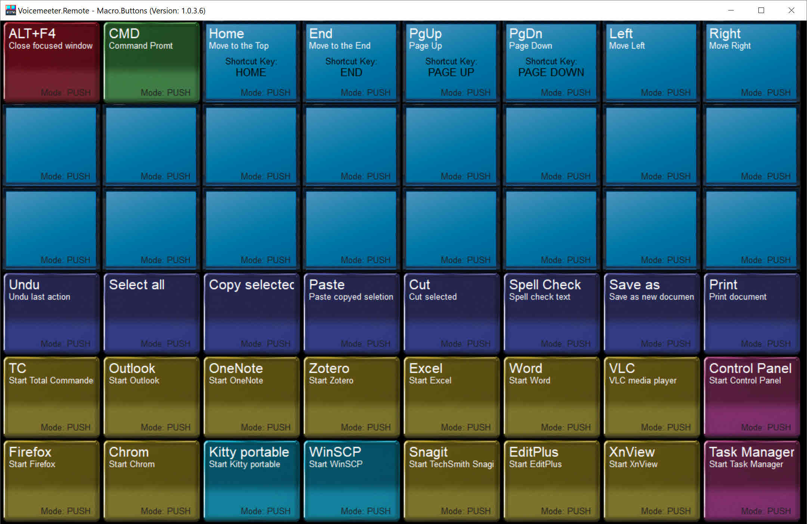The height and width of the screenshot is (524, 807).
Task: Push the PgDn Page Down button
Action: 552,62
